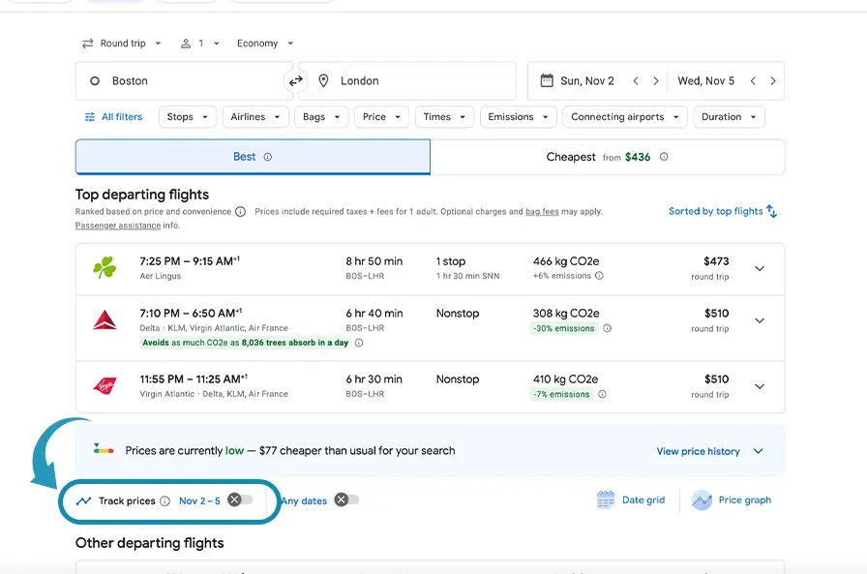This screenshot has width=867, height=574.
Task: Toggle the Track prices switch
Action: coord(238,501)
